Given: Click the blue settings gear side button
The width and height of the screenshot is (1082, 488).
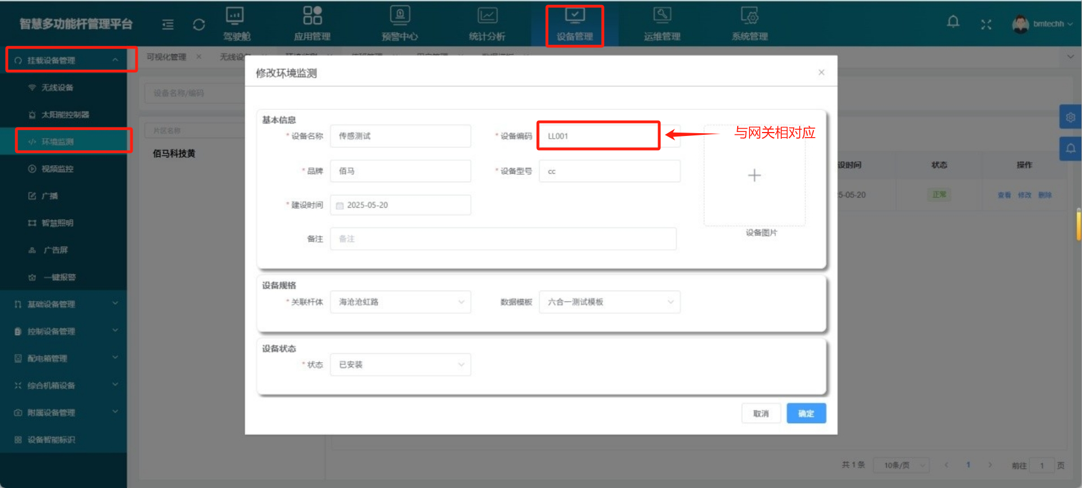Looking at the screenshot, I should [x=1070, y=117].
